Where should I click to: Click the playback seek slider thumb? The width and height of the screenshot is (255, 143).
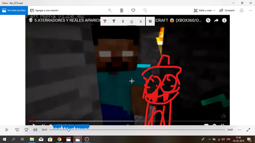(x=69, y=130)
